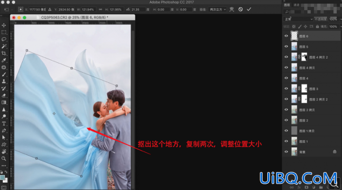Select the Healing Brush tool
The width and height of the screenshot is (342, 190).
tap(4, 68)
